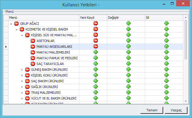Click the scrollbar down arrow
Image resolution: width=192 pixels, height=118 pixels.
click(x=186, y=101)
